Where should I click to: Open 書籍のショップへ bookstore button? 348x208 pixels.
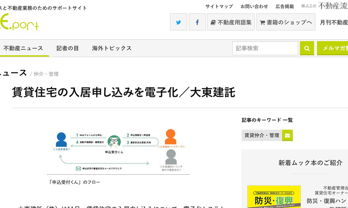point(286,22)
